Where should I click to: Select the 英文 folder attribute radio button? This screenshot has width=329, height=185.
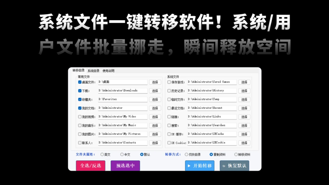pyautogui.click(x=102, y=155)
